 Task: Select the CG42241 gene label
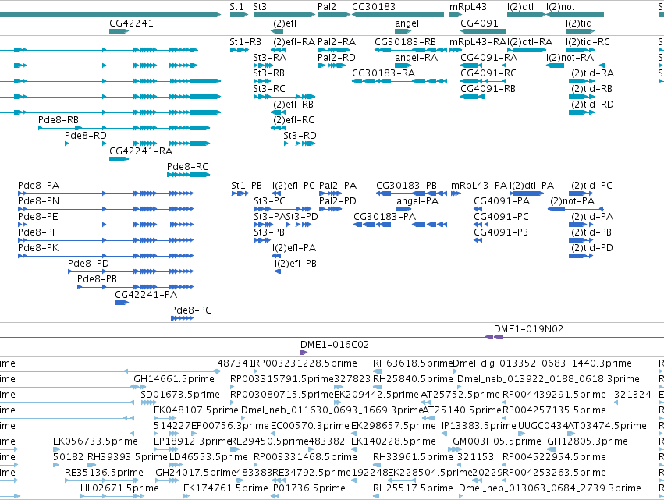click(x=131, y=23)
